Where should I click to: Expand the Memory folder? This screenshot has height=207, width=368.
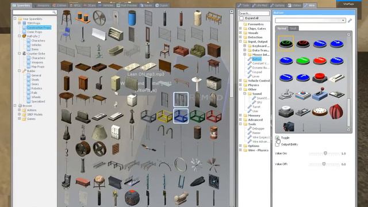tap(240, 115)
